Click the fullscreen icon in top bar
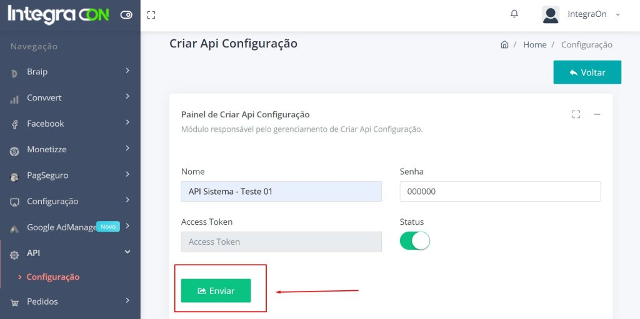 point(151,15)
